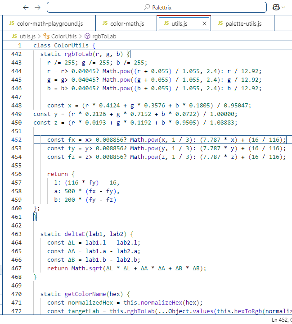Click the JS icon on color-math-playground.js tab

(12, 23)
